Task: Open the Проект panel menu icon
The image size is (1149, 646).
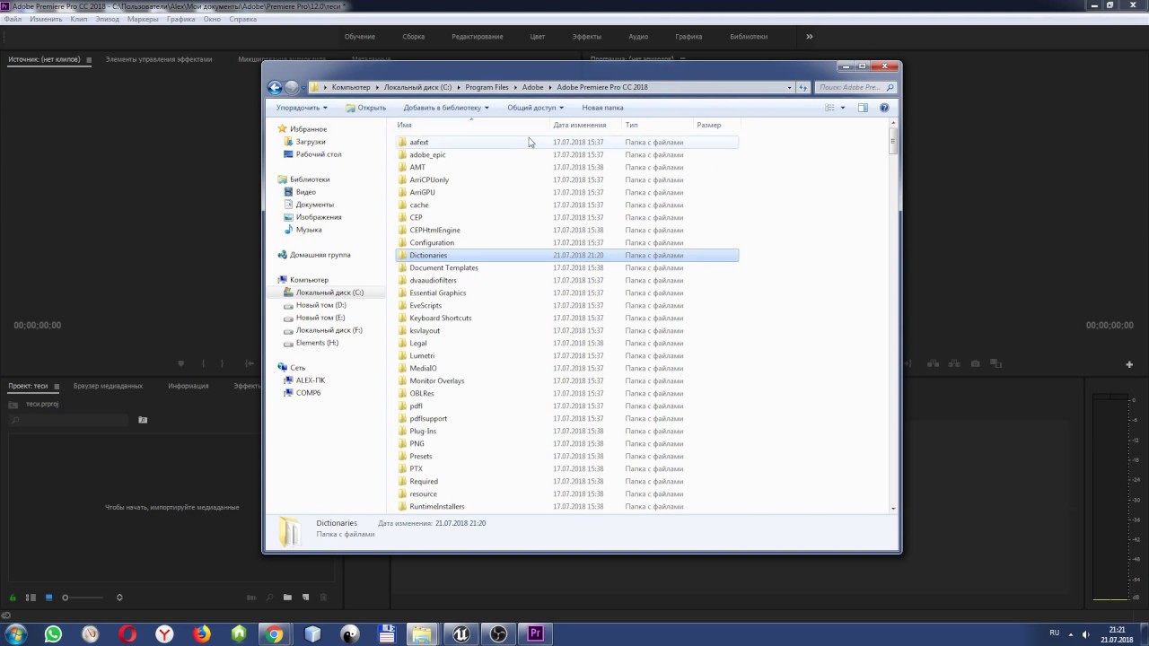Action: click(57, 387)
